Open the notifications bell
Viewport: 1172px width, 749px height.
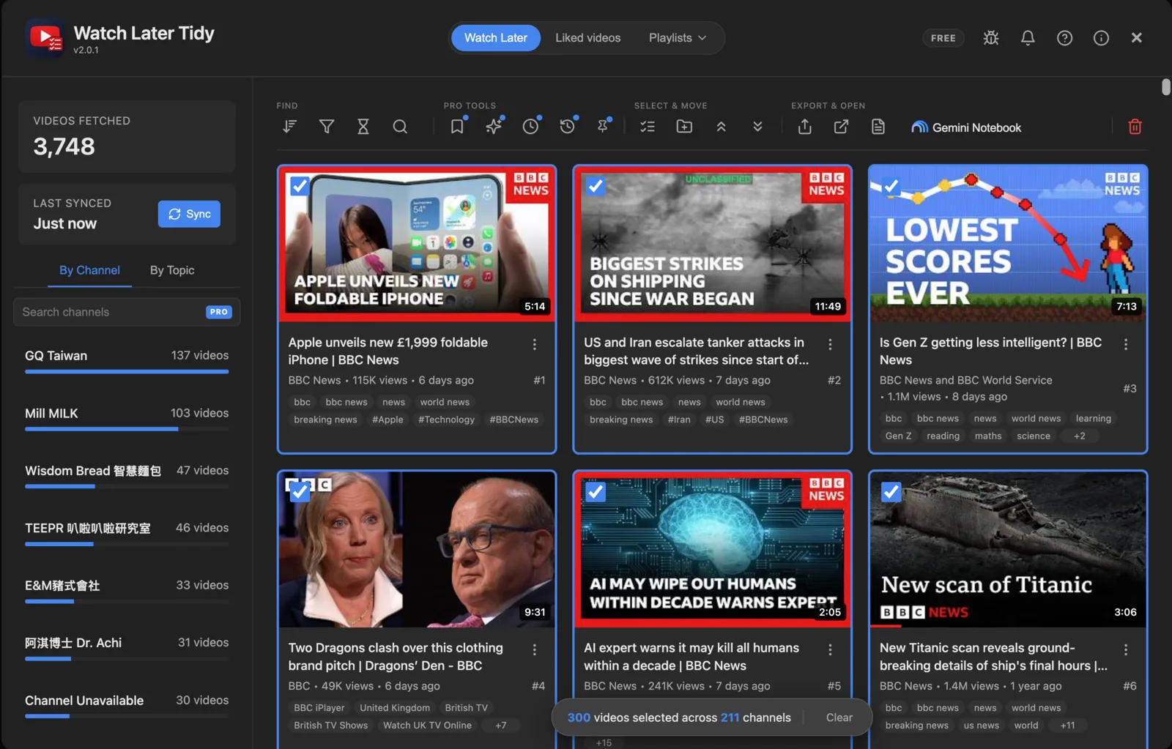1028,37
